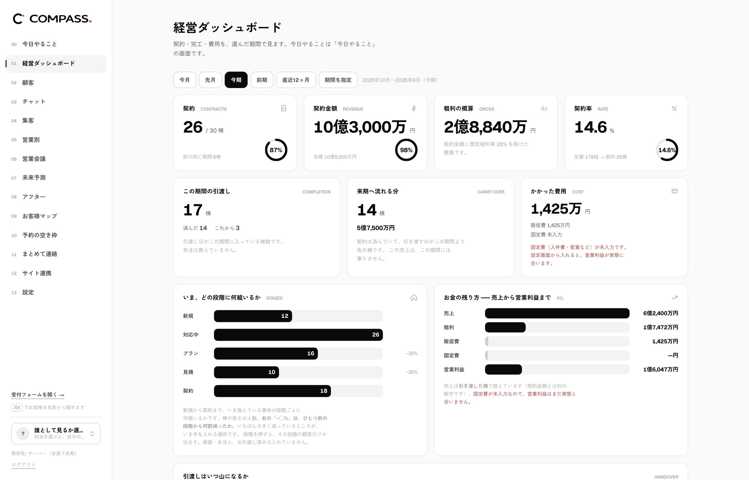Click the document icon in 契約 card

(284, 108)
